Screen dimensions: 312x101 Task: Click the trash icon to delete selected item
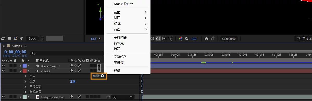click(42, 38)
